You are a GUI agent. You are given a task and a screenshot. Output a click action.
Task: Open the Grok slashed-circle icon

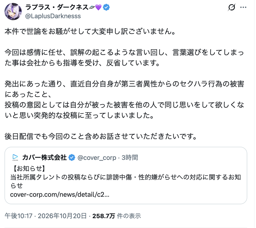pos(232,7)
